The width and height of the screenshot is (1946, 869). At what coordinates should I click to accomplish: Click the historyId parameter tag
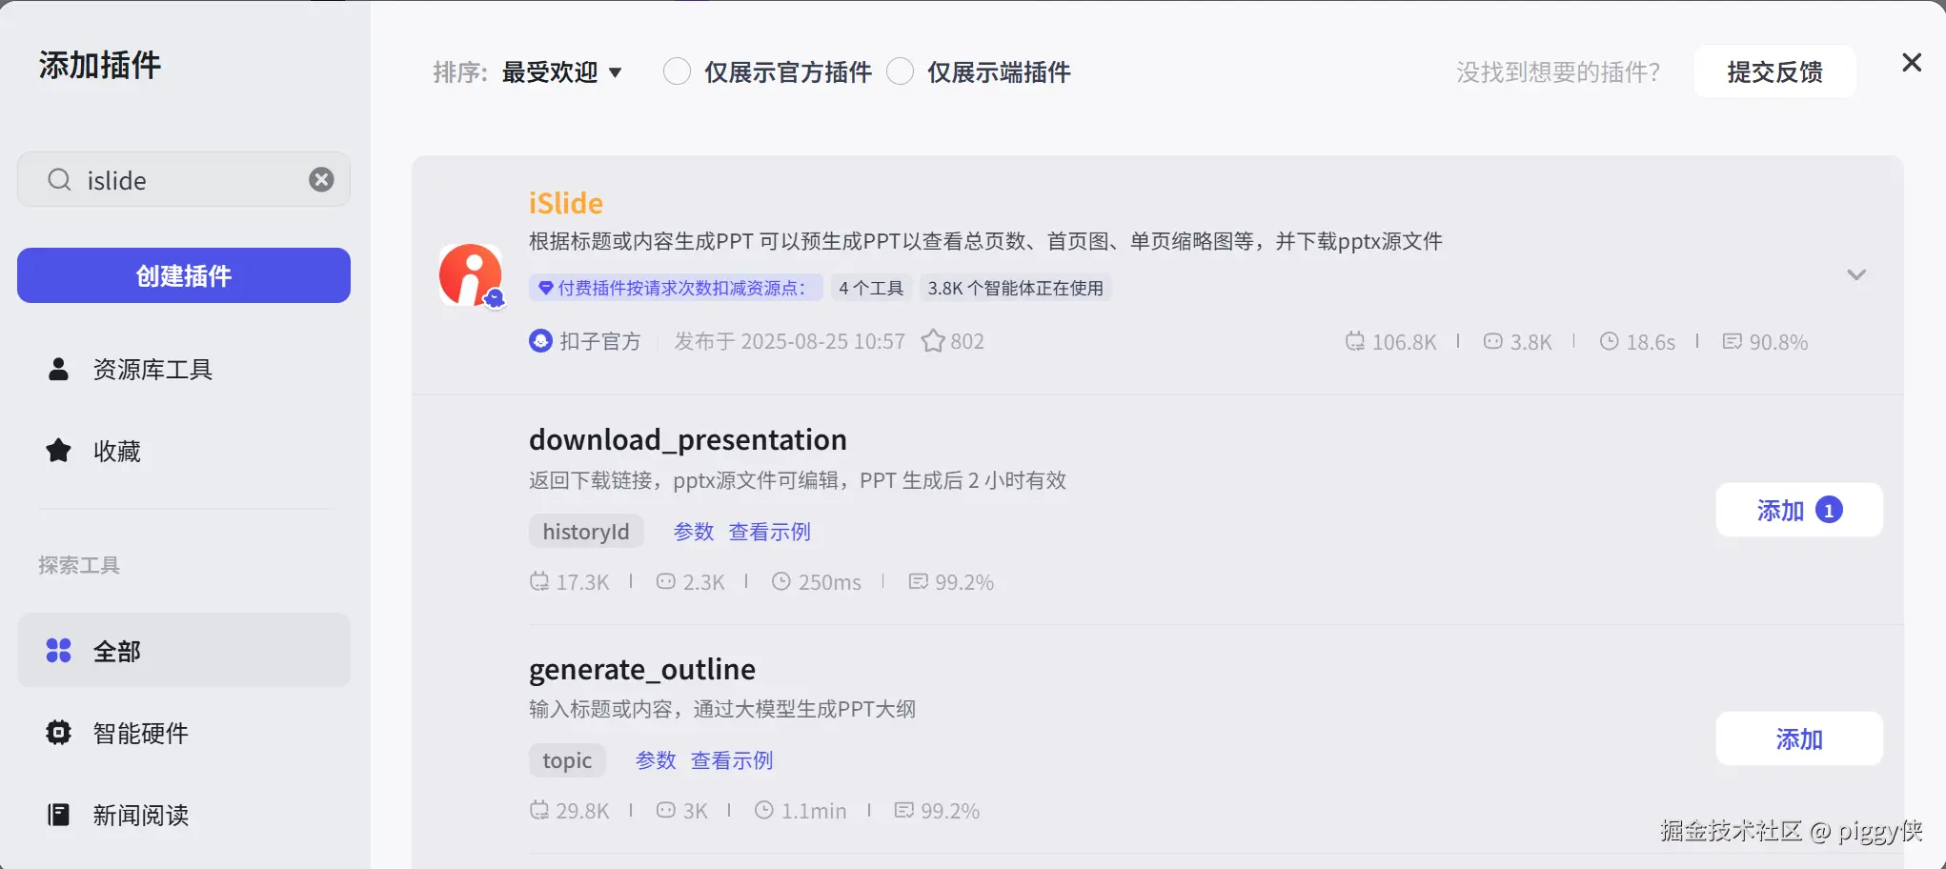[x=586, y=532]
